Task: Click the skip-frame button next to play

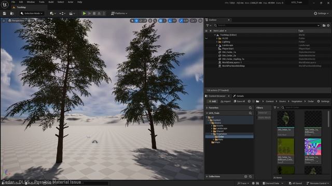Action: coord(89,13)
